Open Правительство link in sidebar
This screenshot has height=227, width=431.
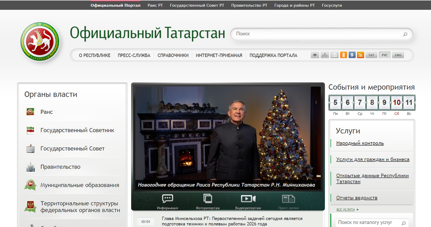tap(60, 167)
